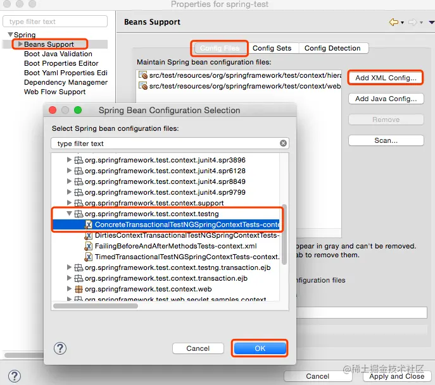Click the package icon for testng.transaction.ejb
The height and width of the screenshot is (385, 435).
(x=79, y=267)
